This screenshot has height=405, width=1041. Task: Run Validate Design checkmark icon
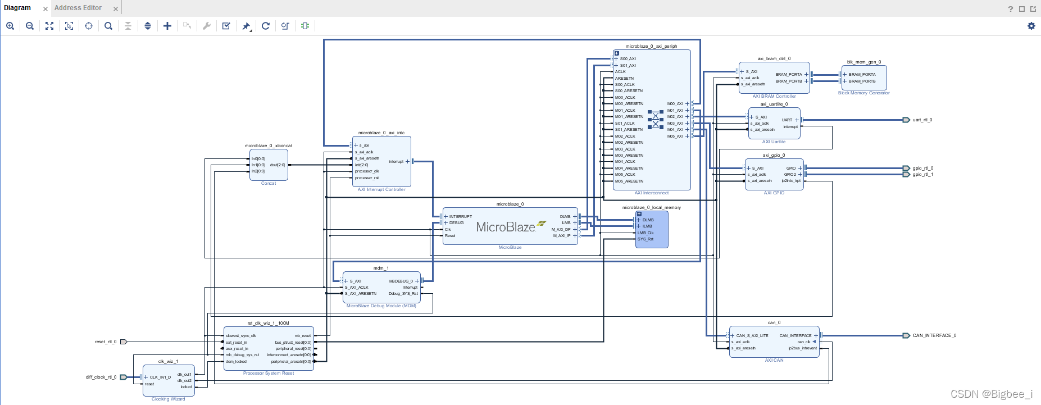point(226,26)
